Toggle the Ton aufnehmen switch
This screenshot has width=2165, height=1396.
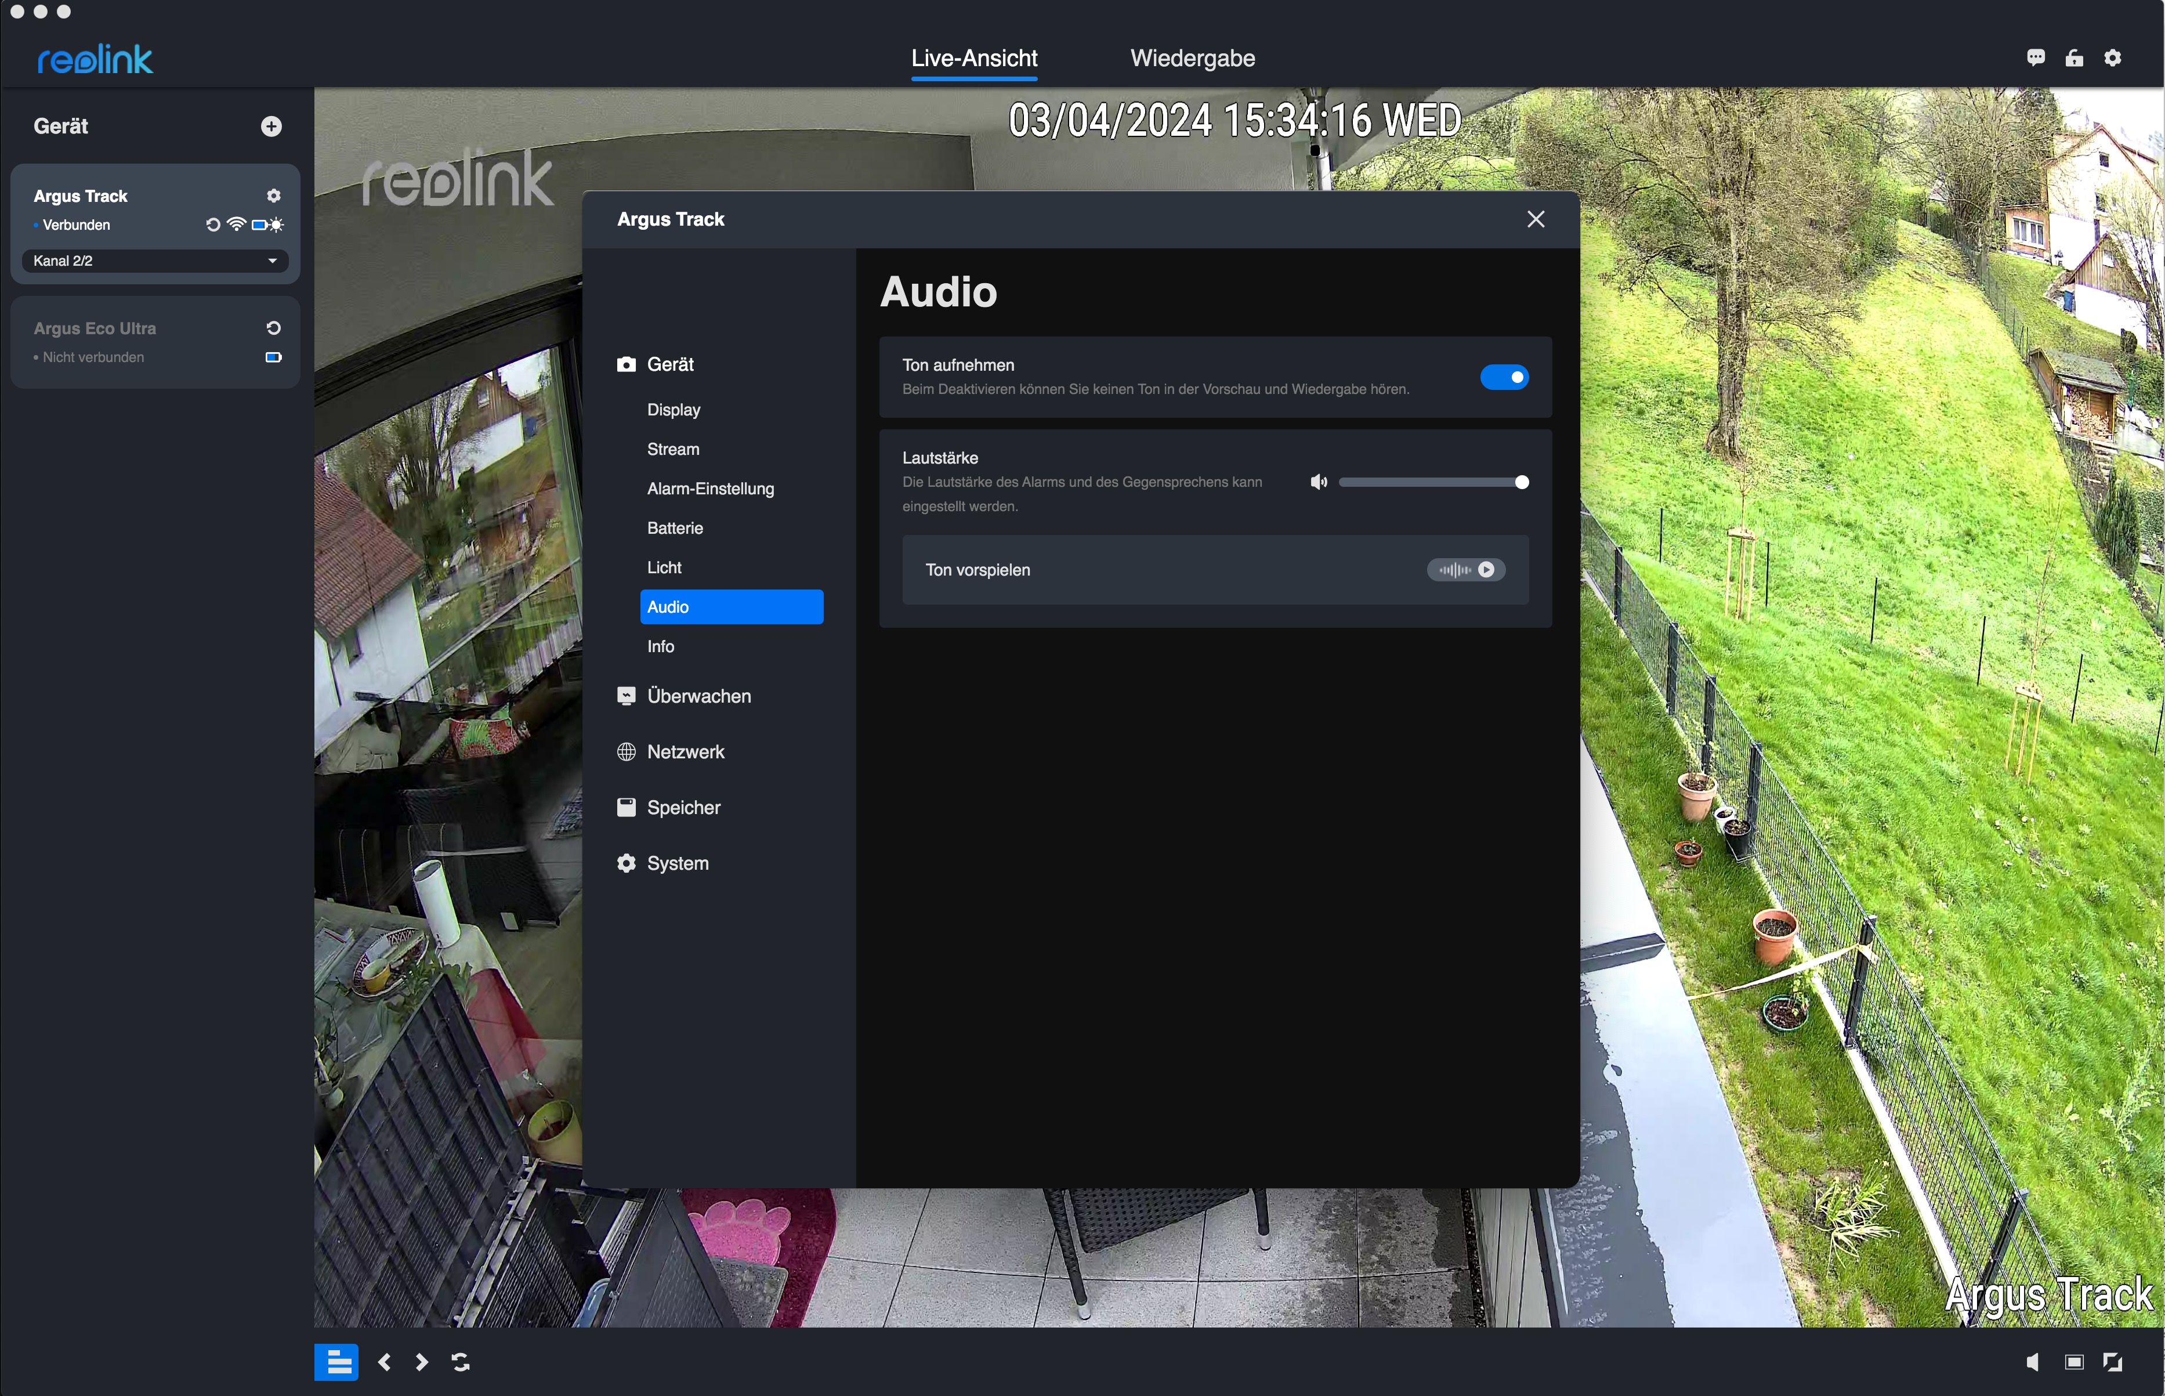tap(1504, 377)
